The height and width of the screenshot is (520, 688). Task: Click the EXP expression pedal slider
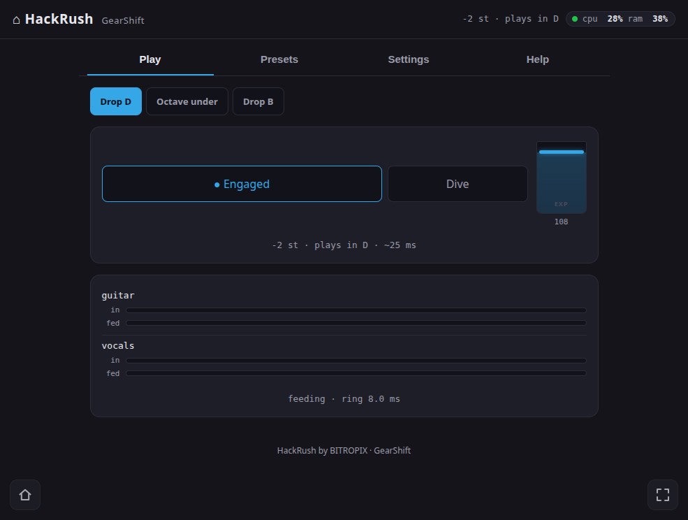point(561,178)
